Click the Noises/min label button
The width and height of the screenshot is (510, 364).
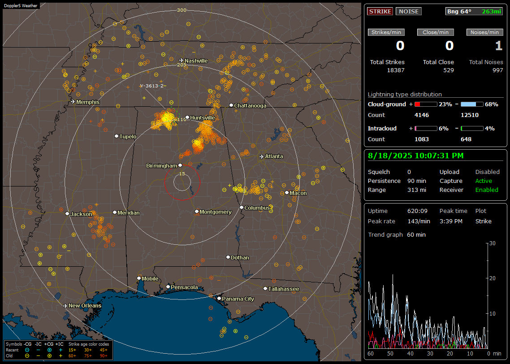coord(484,32)
